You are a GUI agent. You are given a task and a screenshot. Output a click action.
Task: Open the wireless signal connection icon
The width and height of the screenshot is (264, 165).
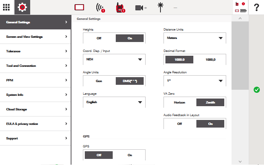(x=100, y=8)
